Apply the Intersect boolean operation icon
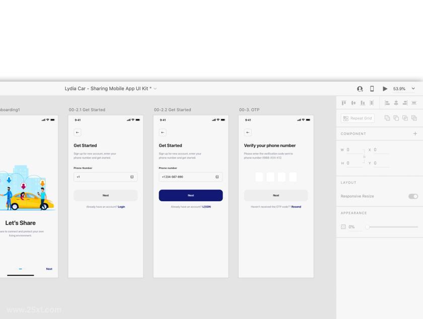This screenshot has height=319, width=423. click(405, 118)
